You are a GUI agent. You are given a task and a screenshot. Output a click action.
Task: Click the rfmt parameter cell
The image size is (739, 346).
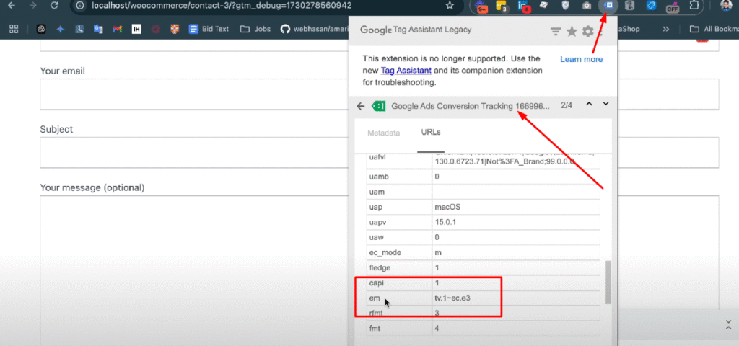399,314
